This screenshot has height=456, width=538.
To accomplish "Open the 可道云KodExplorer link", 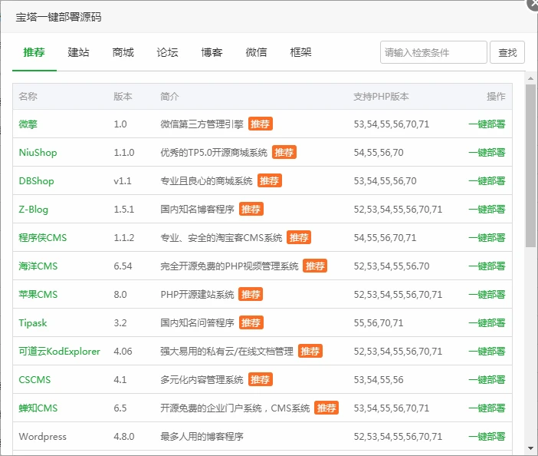I will (60, 351).
